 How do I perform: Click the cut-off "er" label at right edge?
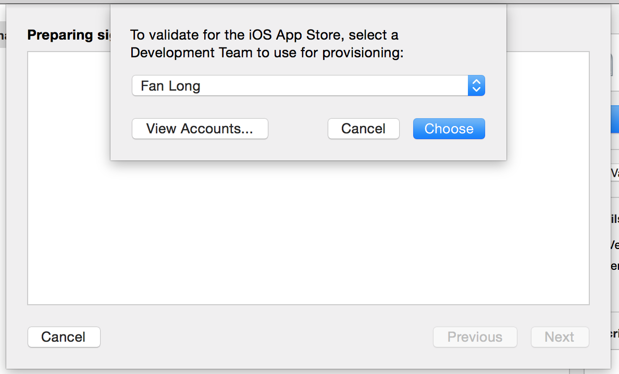(615, 266)
